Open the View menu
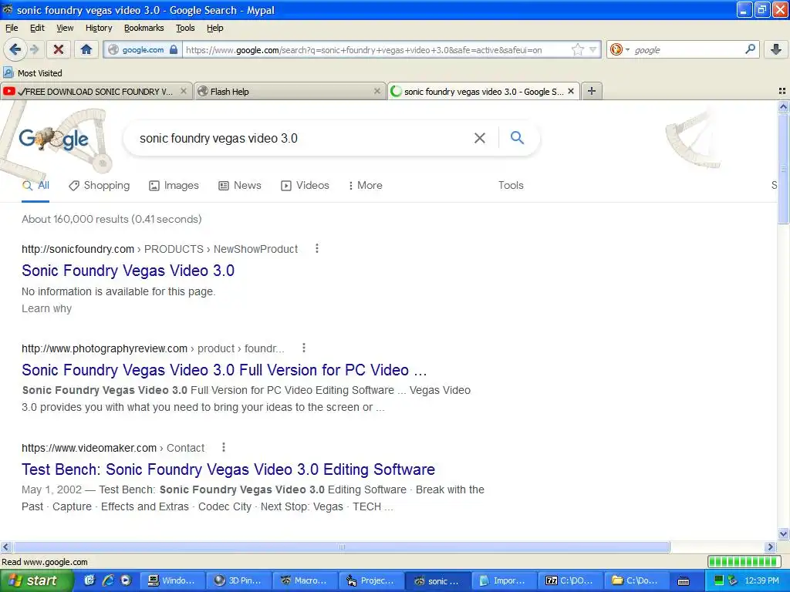Screen dimensions: 790x592 (x=65, y=28)
